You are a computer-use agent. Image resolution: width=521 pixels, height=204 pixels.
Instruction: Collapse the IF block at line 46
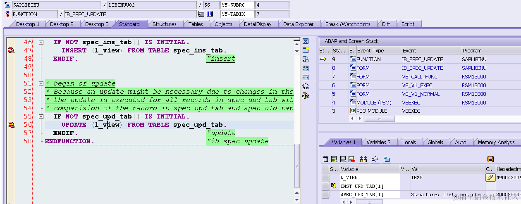(x=41, y=42)
